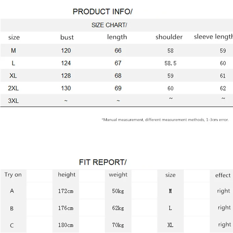Screen dimensions: 233x233
Task: Select height 176cm for model B
Action: pyautogui.click(x=66, y=208)
